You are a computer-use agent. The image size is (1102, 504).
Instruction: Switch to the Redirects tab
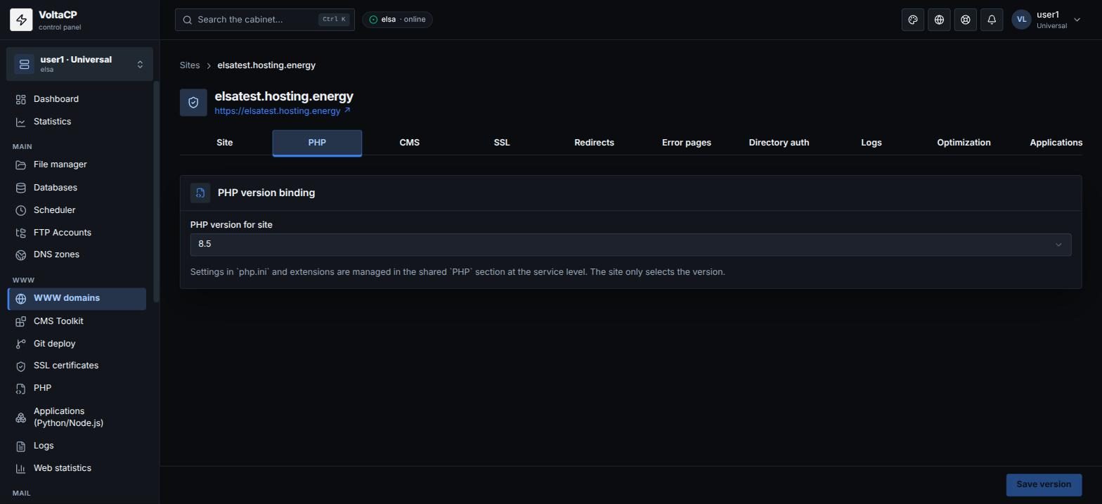[x=594, y=143]
